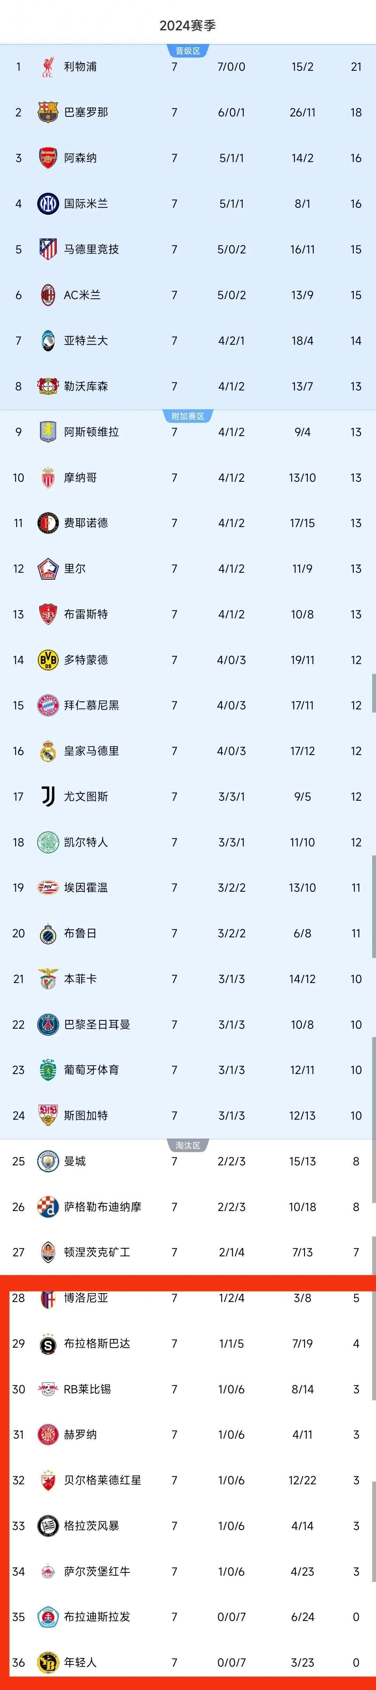Screen dimensions: 376x1690
Task: Tap the Bayern Munich logo
Action: click(x=48, y=705)
